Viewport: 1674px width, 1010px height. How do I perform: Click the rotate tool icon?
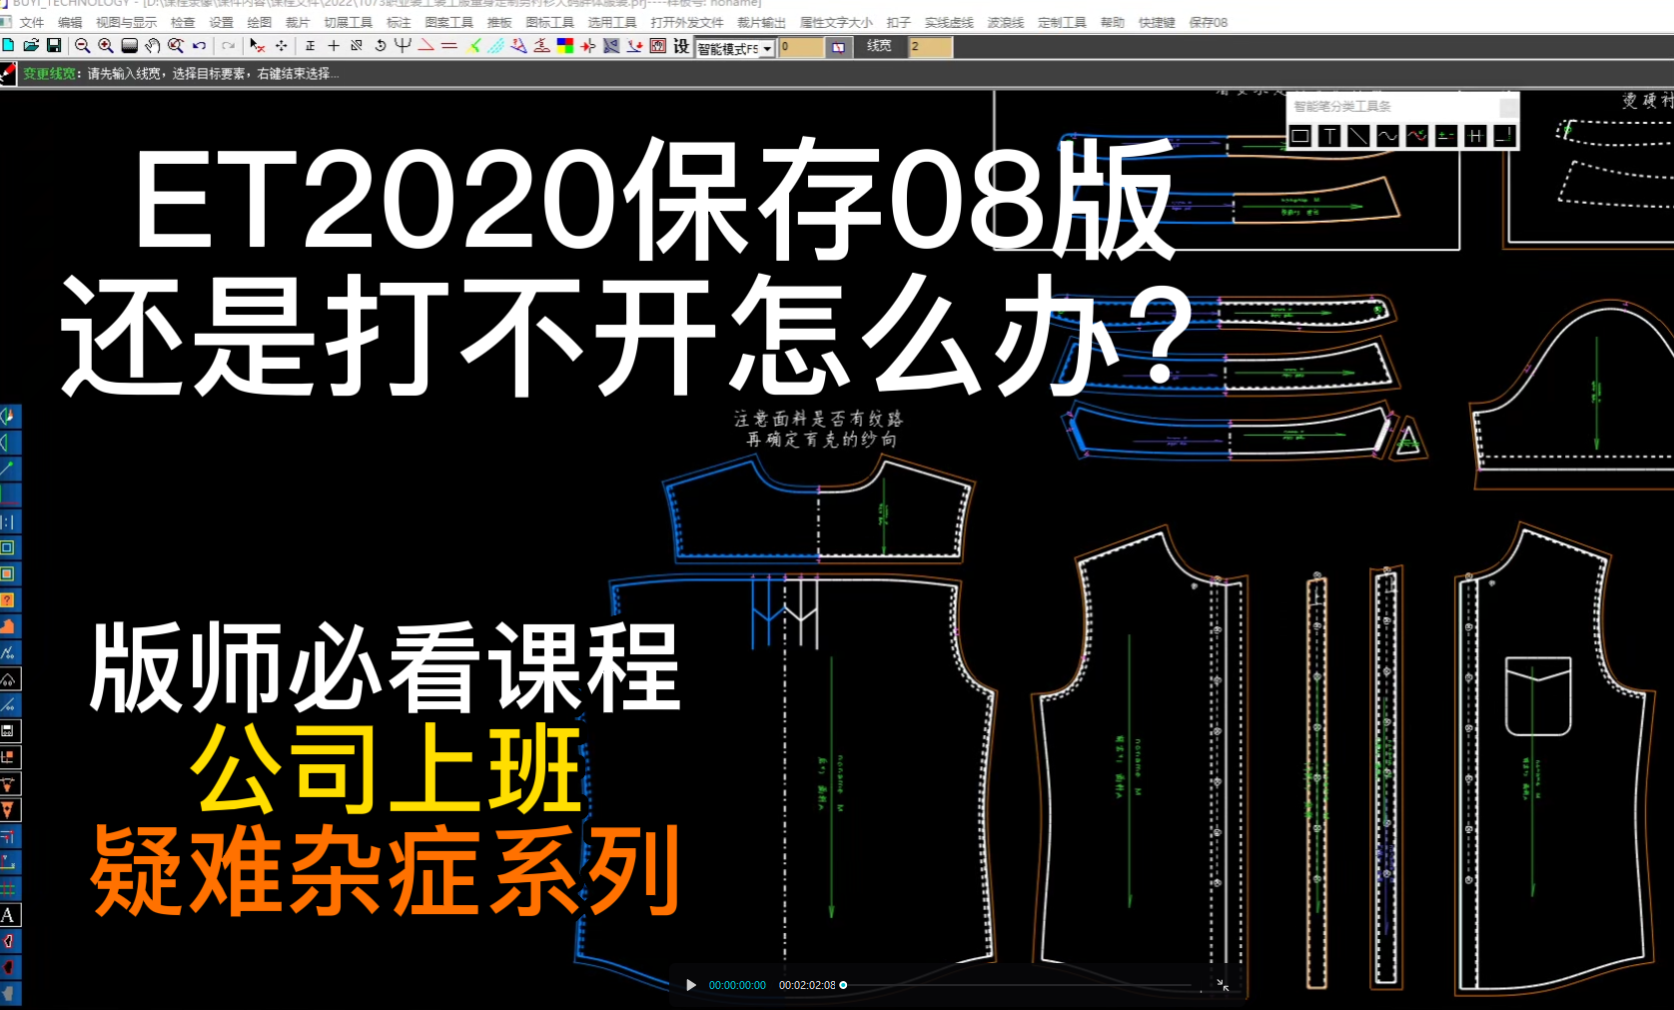380,45
